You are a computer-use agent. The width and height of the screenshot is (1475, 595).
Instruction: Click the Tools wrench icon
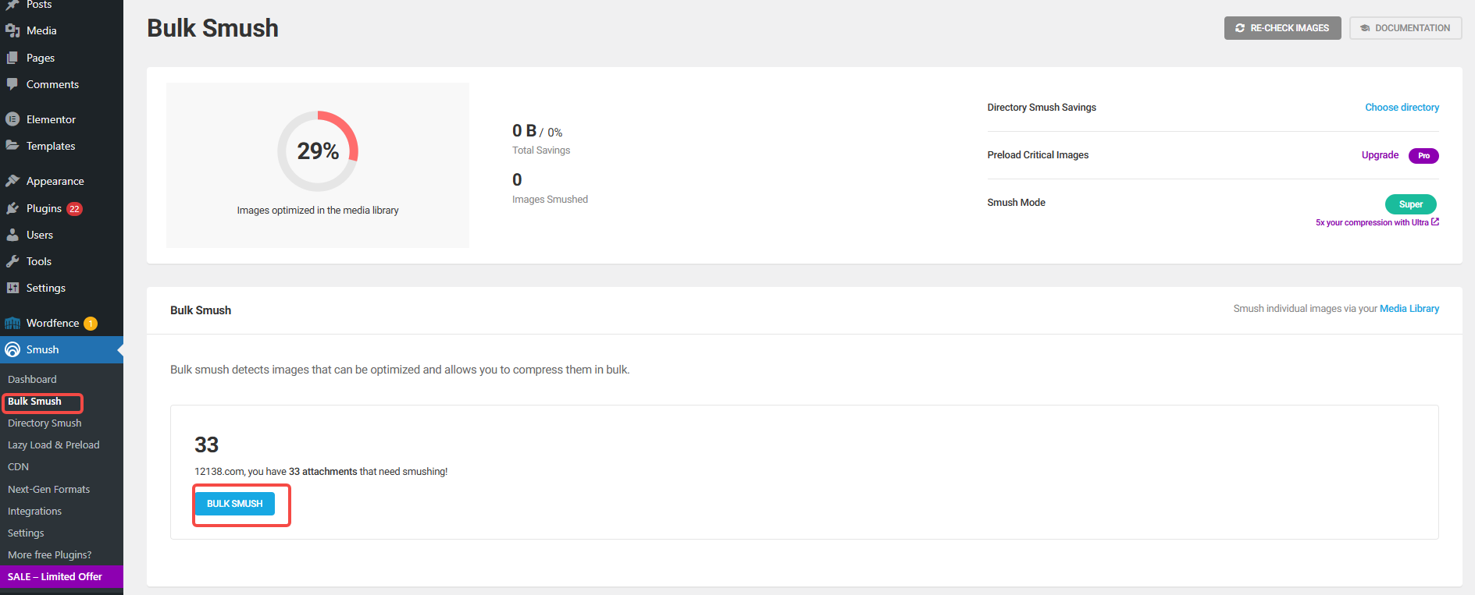point(12,261)
